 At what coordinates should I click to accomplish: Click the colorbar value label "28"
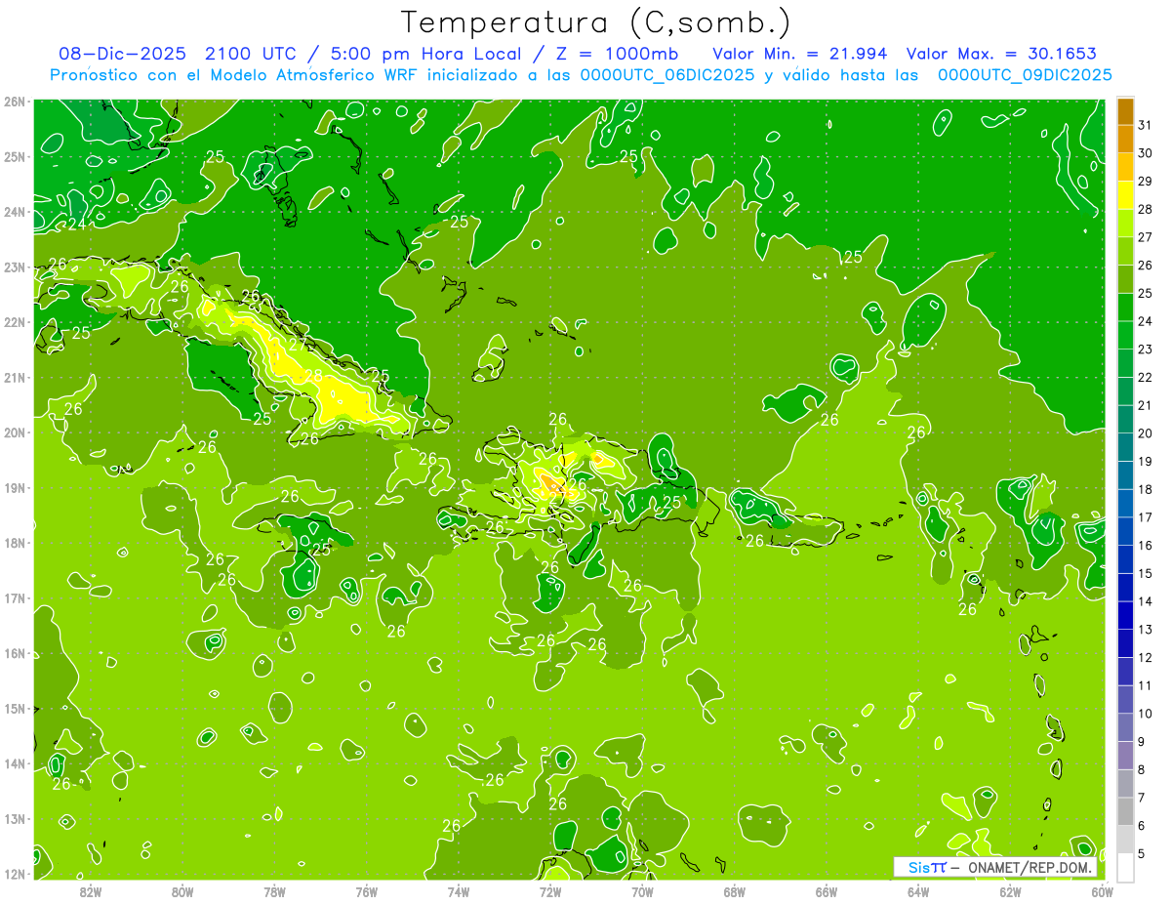[x=1145, y=209]
